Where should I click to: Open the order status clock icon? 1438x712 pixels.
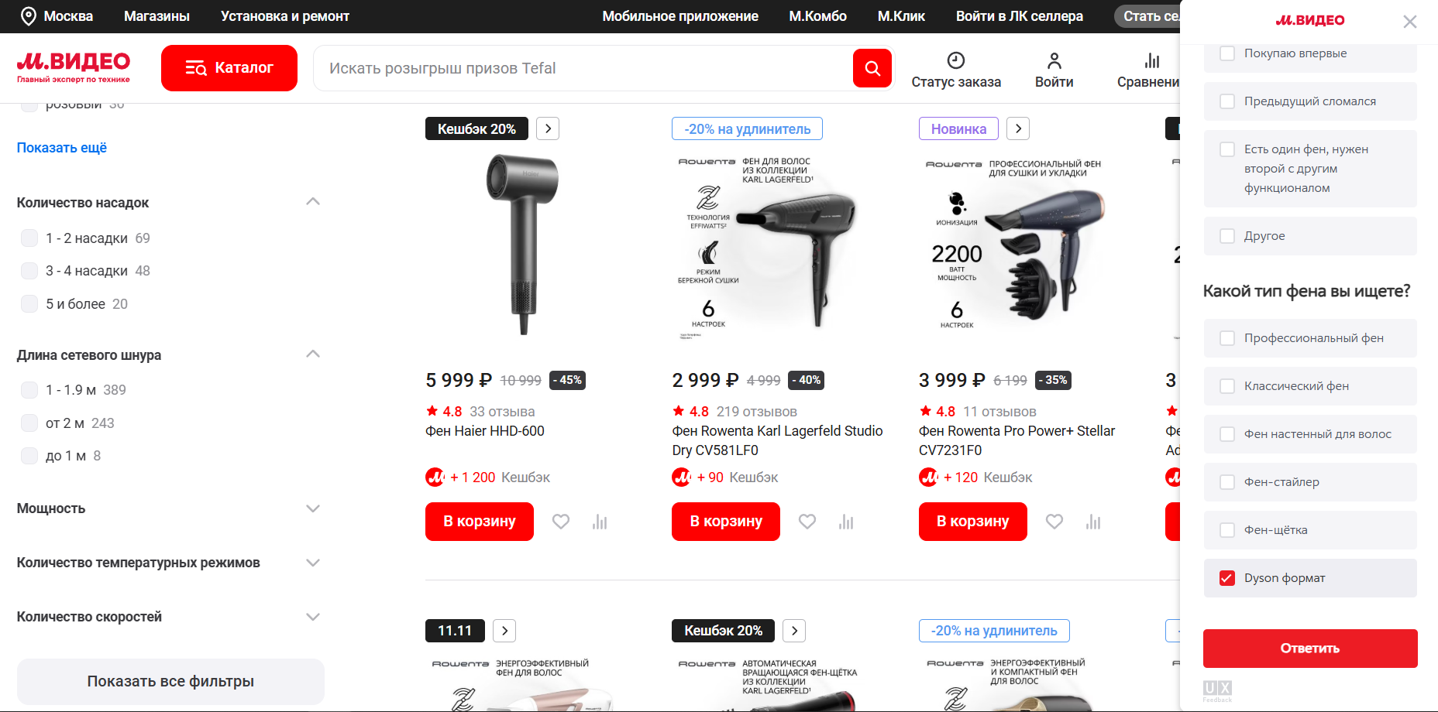(x=955, y=60)
